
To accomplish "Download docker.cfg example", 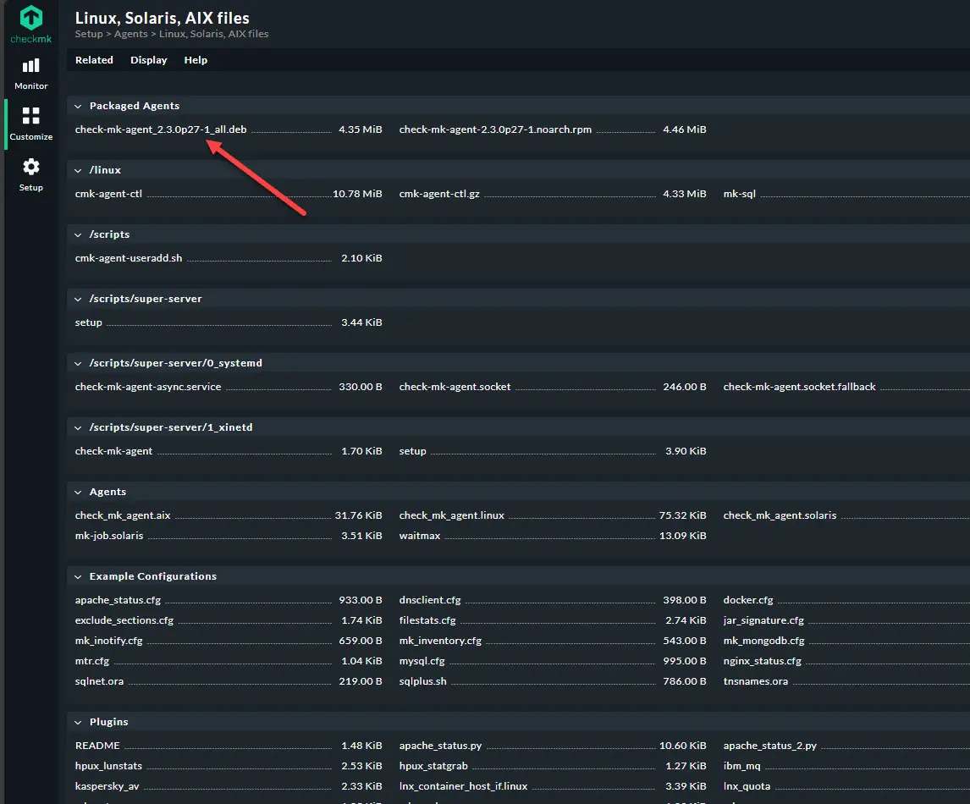I will [748, 600].
